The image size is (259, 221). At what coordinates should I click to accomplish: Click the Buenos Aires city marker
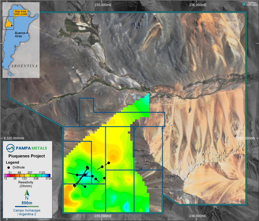pyautogui.click(x=27, y=33)
